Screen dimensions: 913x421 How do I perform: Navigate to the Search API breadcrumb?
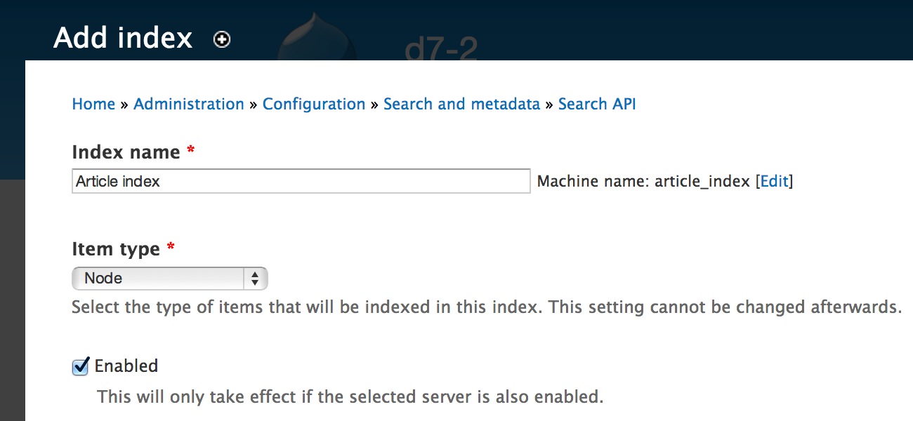point(596,104)
